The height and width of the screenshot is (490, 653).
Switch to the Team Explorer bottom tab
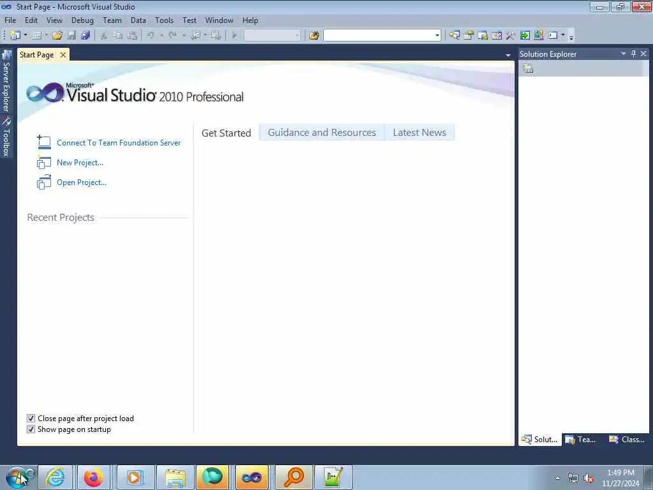point(581,440)
